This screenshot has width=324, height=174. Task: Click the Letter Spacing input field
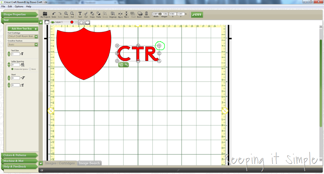[16, 65]
